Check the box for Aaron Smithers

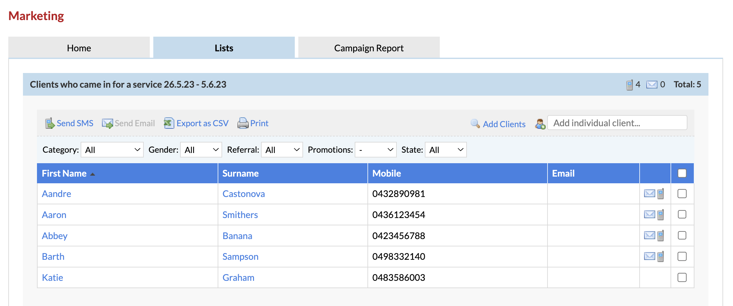(x=682, y=215)
